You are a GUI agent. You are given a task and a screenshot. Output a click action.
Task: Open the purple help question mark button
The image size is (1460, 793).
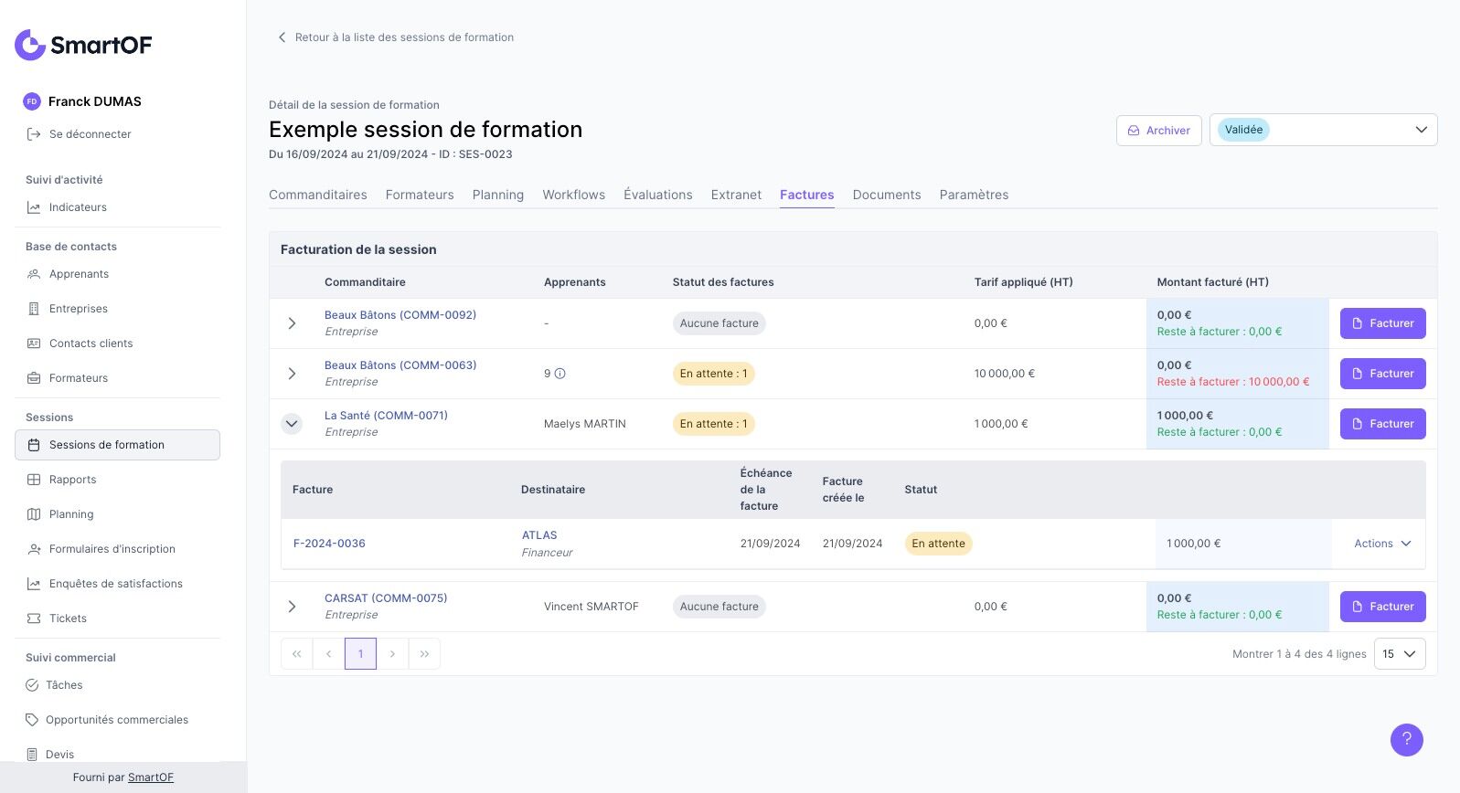point(1406,740)
